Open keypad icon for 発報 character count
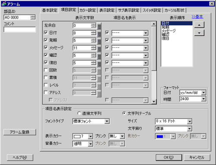 [x=99, y=40]
